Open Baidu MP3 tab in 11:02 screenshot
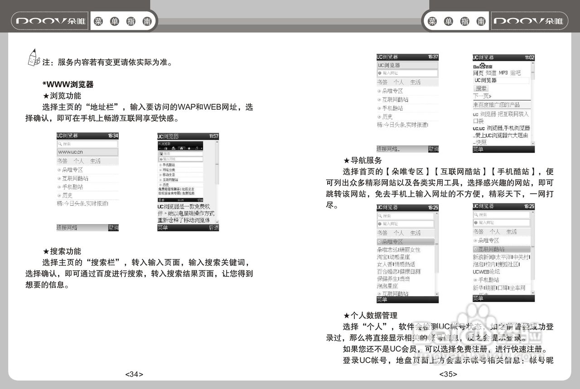Image resolution: width=580 pixels, height=389 pixels. (x=503, y=73)
